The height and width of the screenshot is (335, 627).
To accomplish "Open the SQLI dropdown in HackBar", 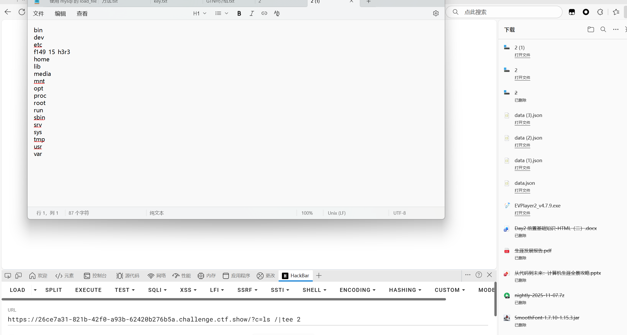I will [x=157, y=290].
